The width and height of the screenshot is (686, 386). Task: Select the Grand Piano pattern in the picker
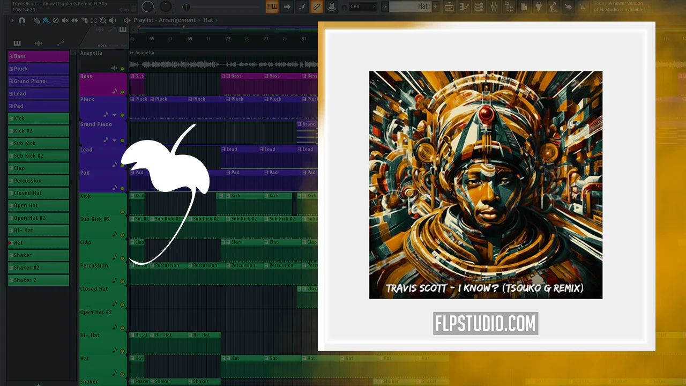(38, 81)
